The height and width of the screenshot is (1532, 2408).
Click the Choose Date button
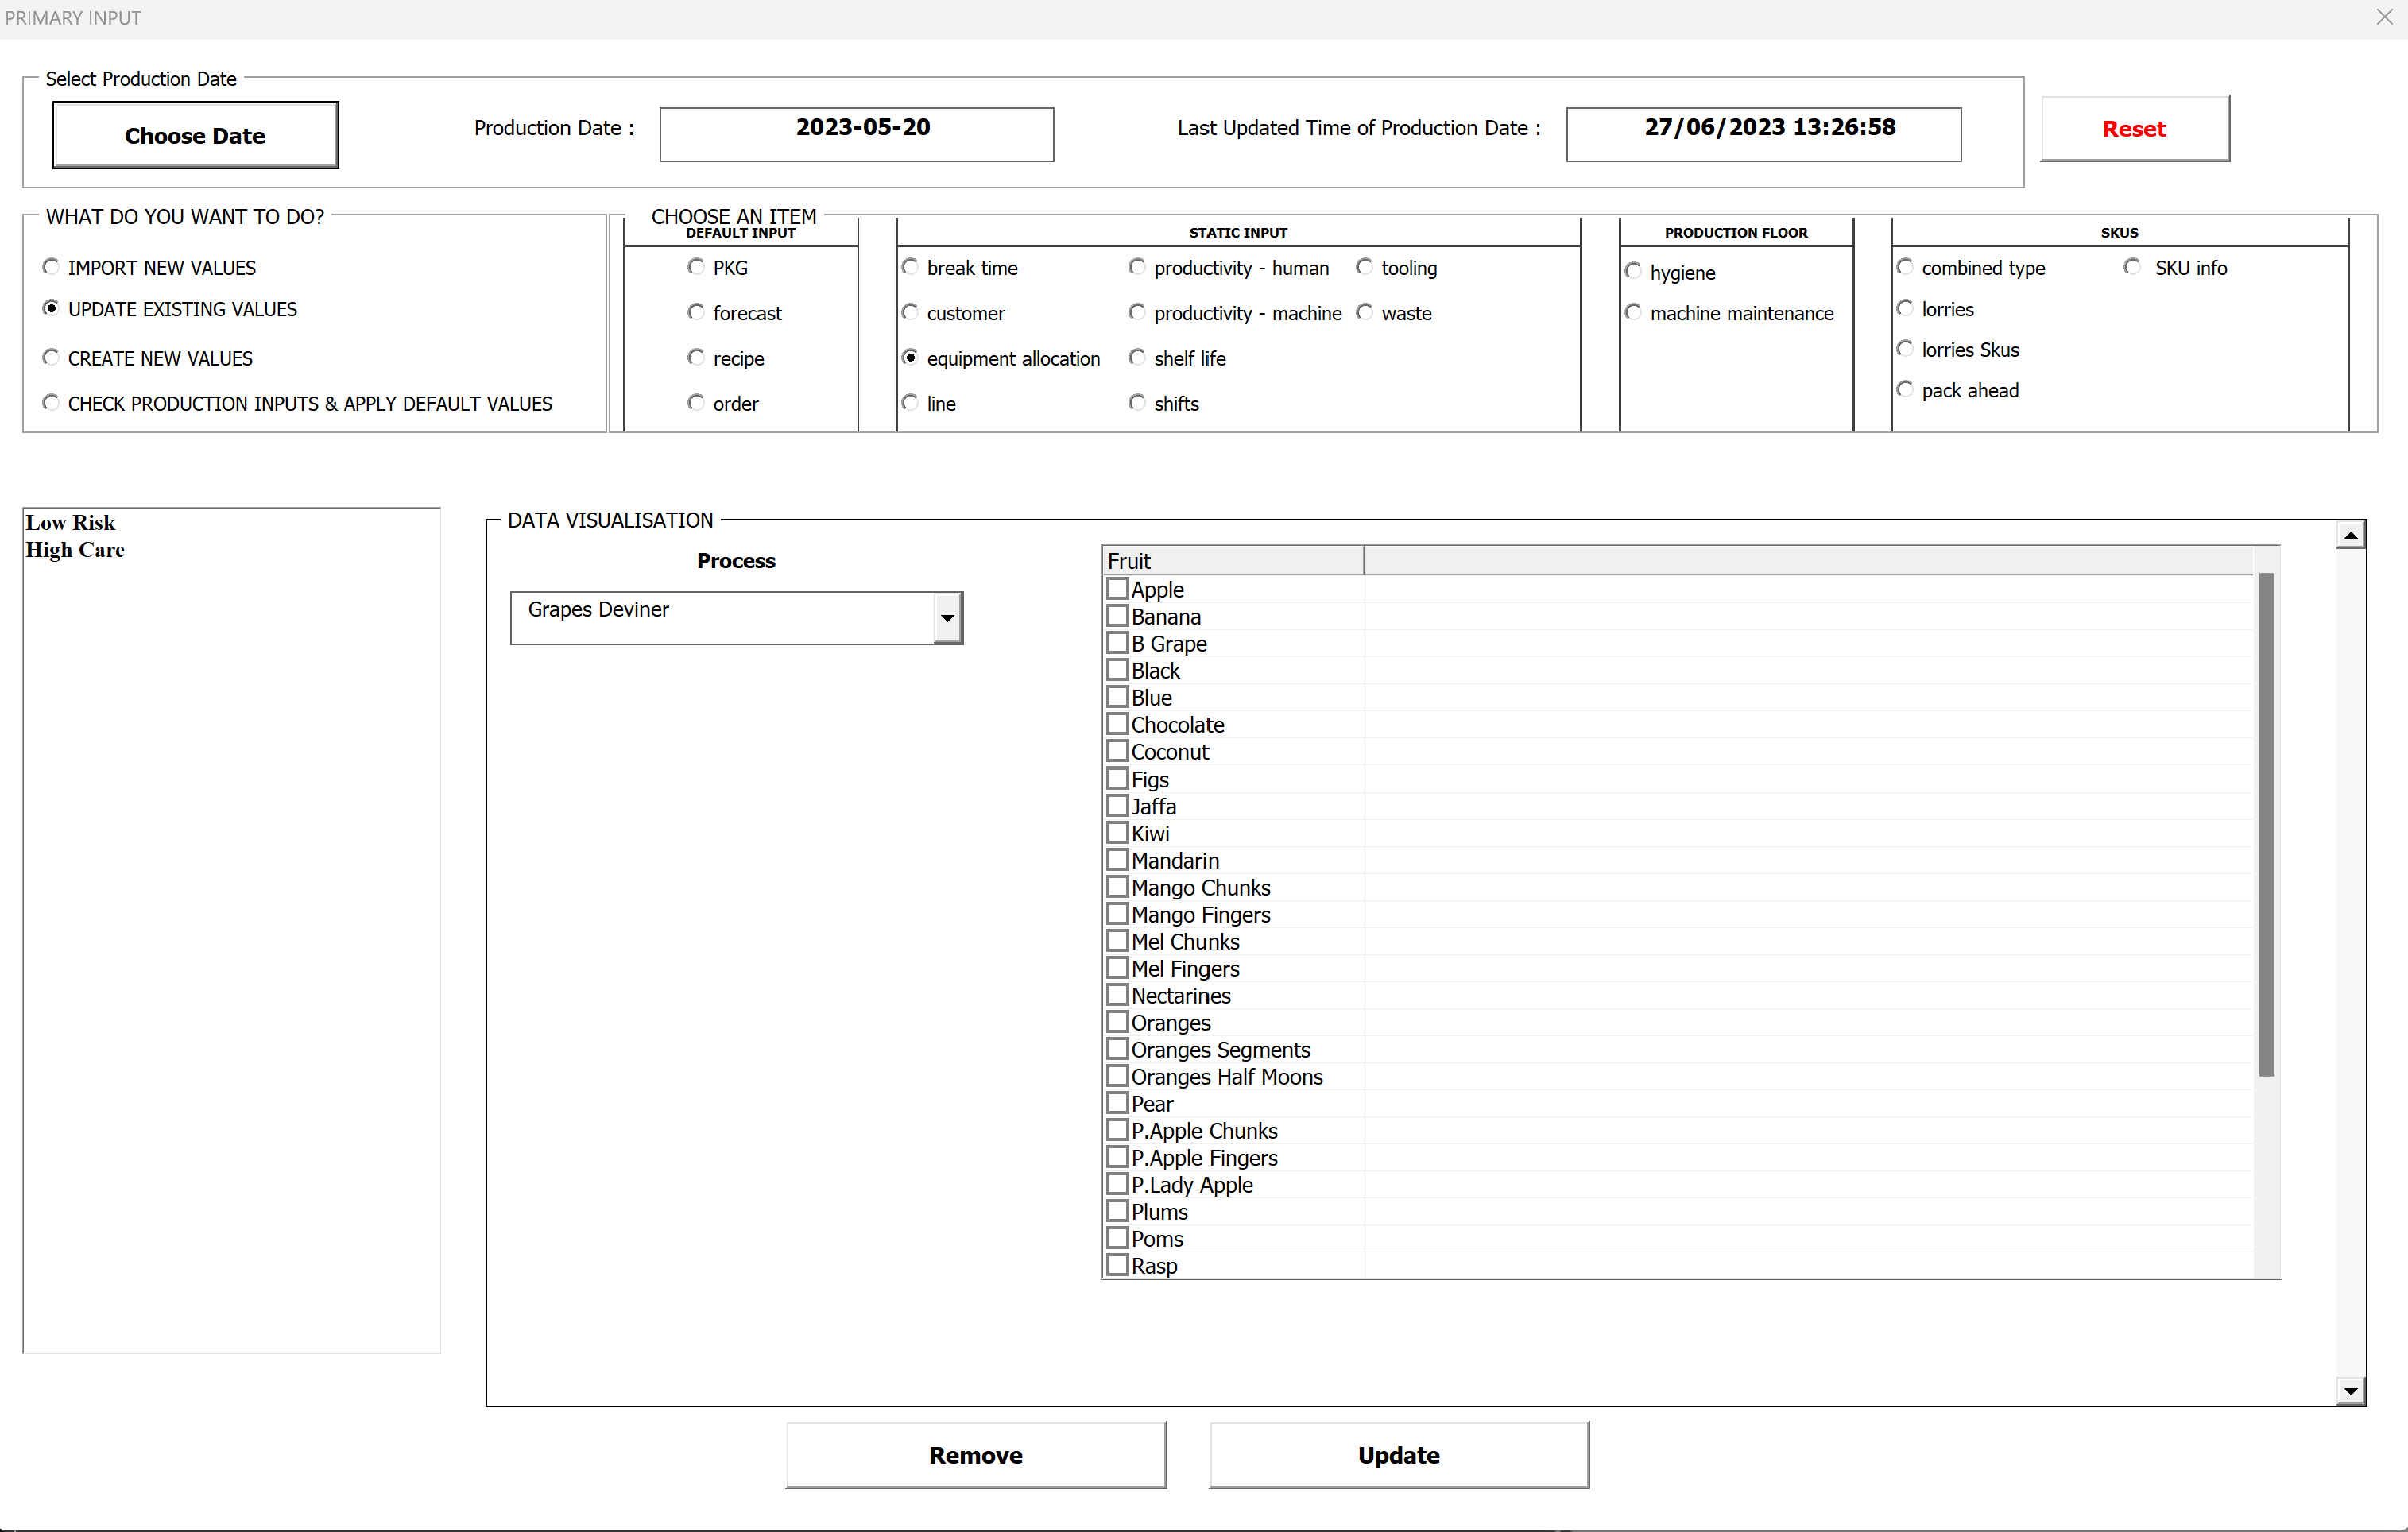(x=195, y=135)
